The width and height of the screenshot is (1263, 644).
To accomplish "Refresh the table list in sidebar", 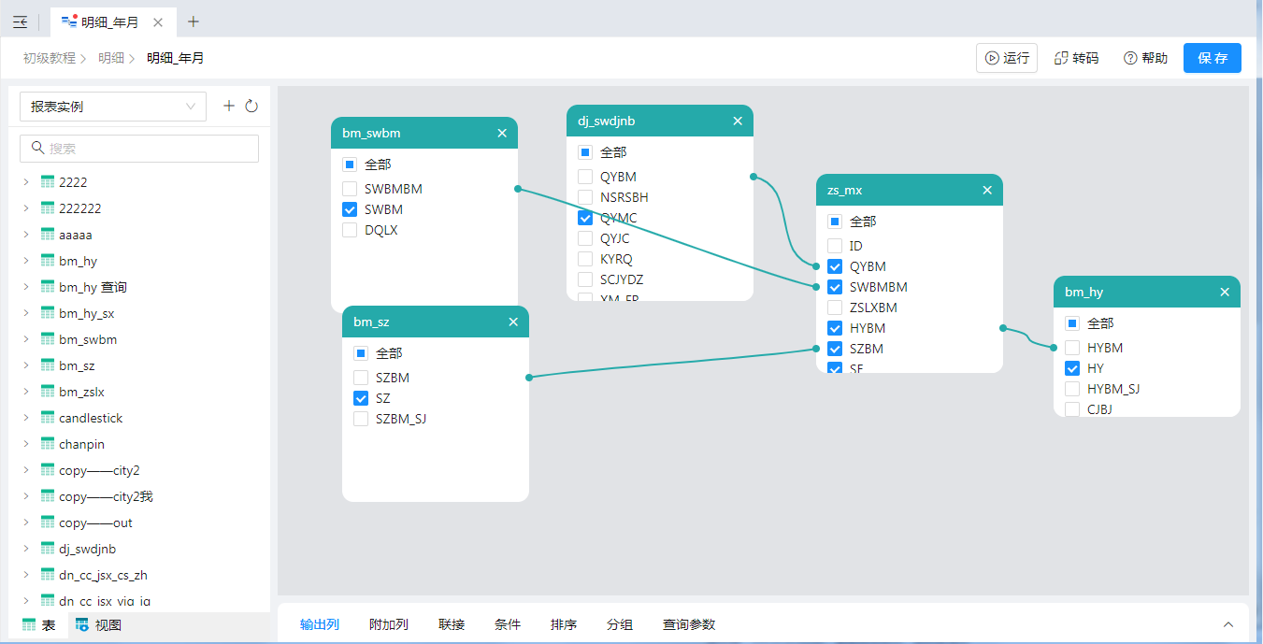I will click(251, 107).
